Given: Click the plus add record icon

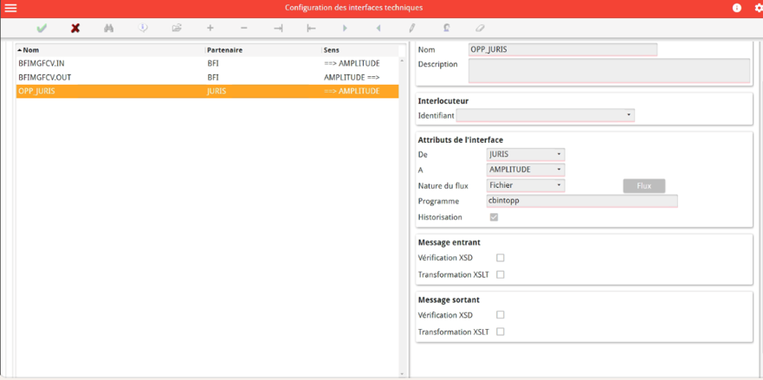Looking at the screenshot, I should click(210, 29).
